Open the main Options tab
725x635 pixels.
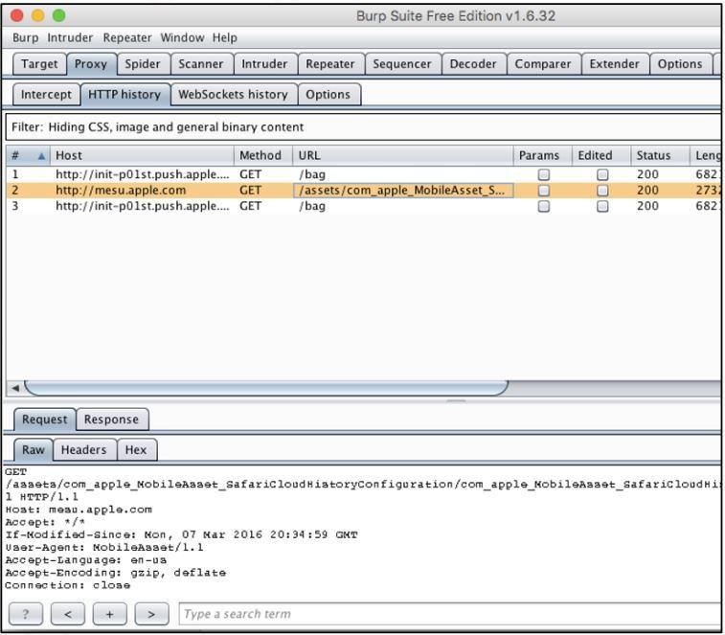[x=680, y=64]
